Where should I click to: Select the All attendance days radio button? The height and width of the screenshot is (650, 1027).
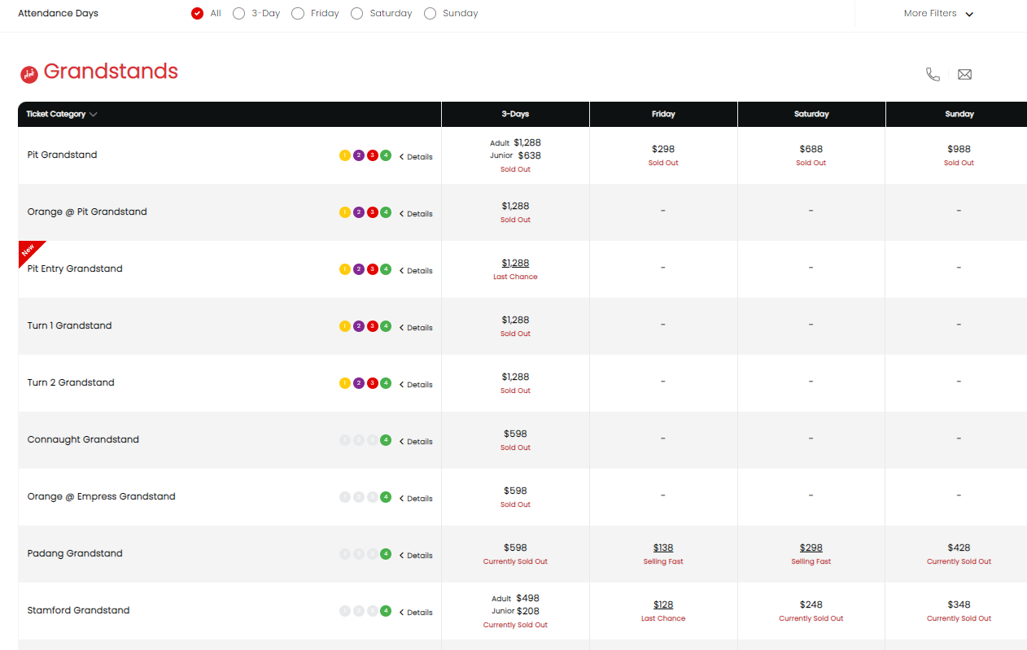click(x=197, y=13)
